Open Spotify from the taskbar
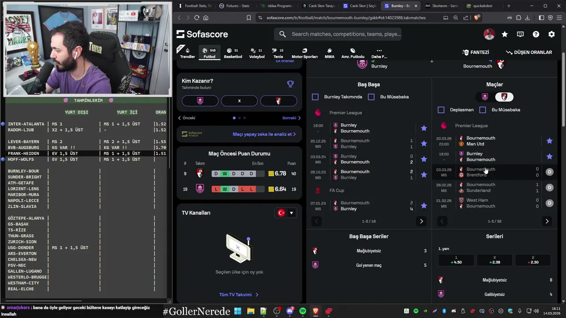 coord(302,311)
